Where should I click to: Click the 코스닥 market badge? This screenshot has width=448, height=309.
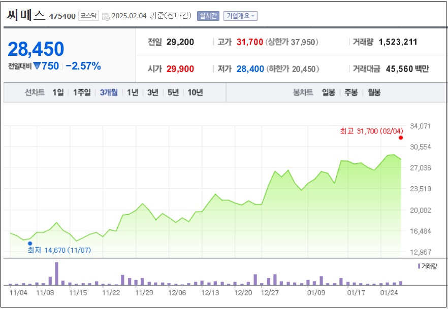(88, 16)
